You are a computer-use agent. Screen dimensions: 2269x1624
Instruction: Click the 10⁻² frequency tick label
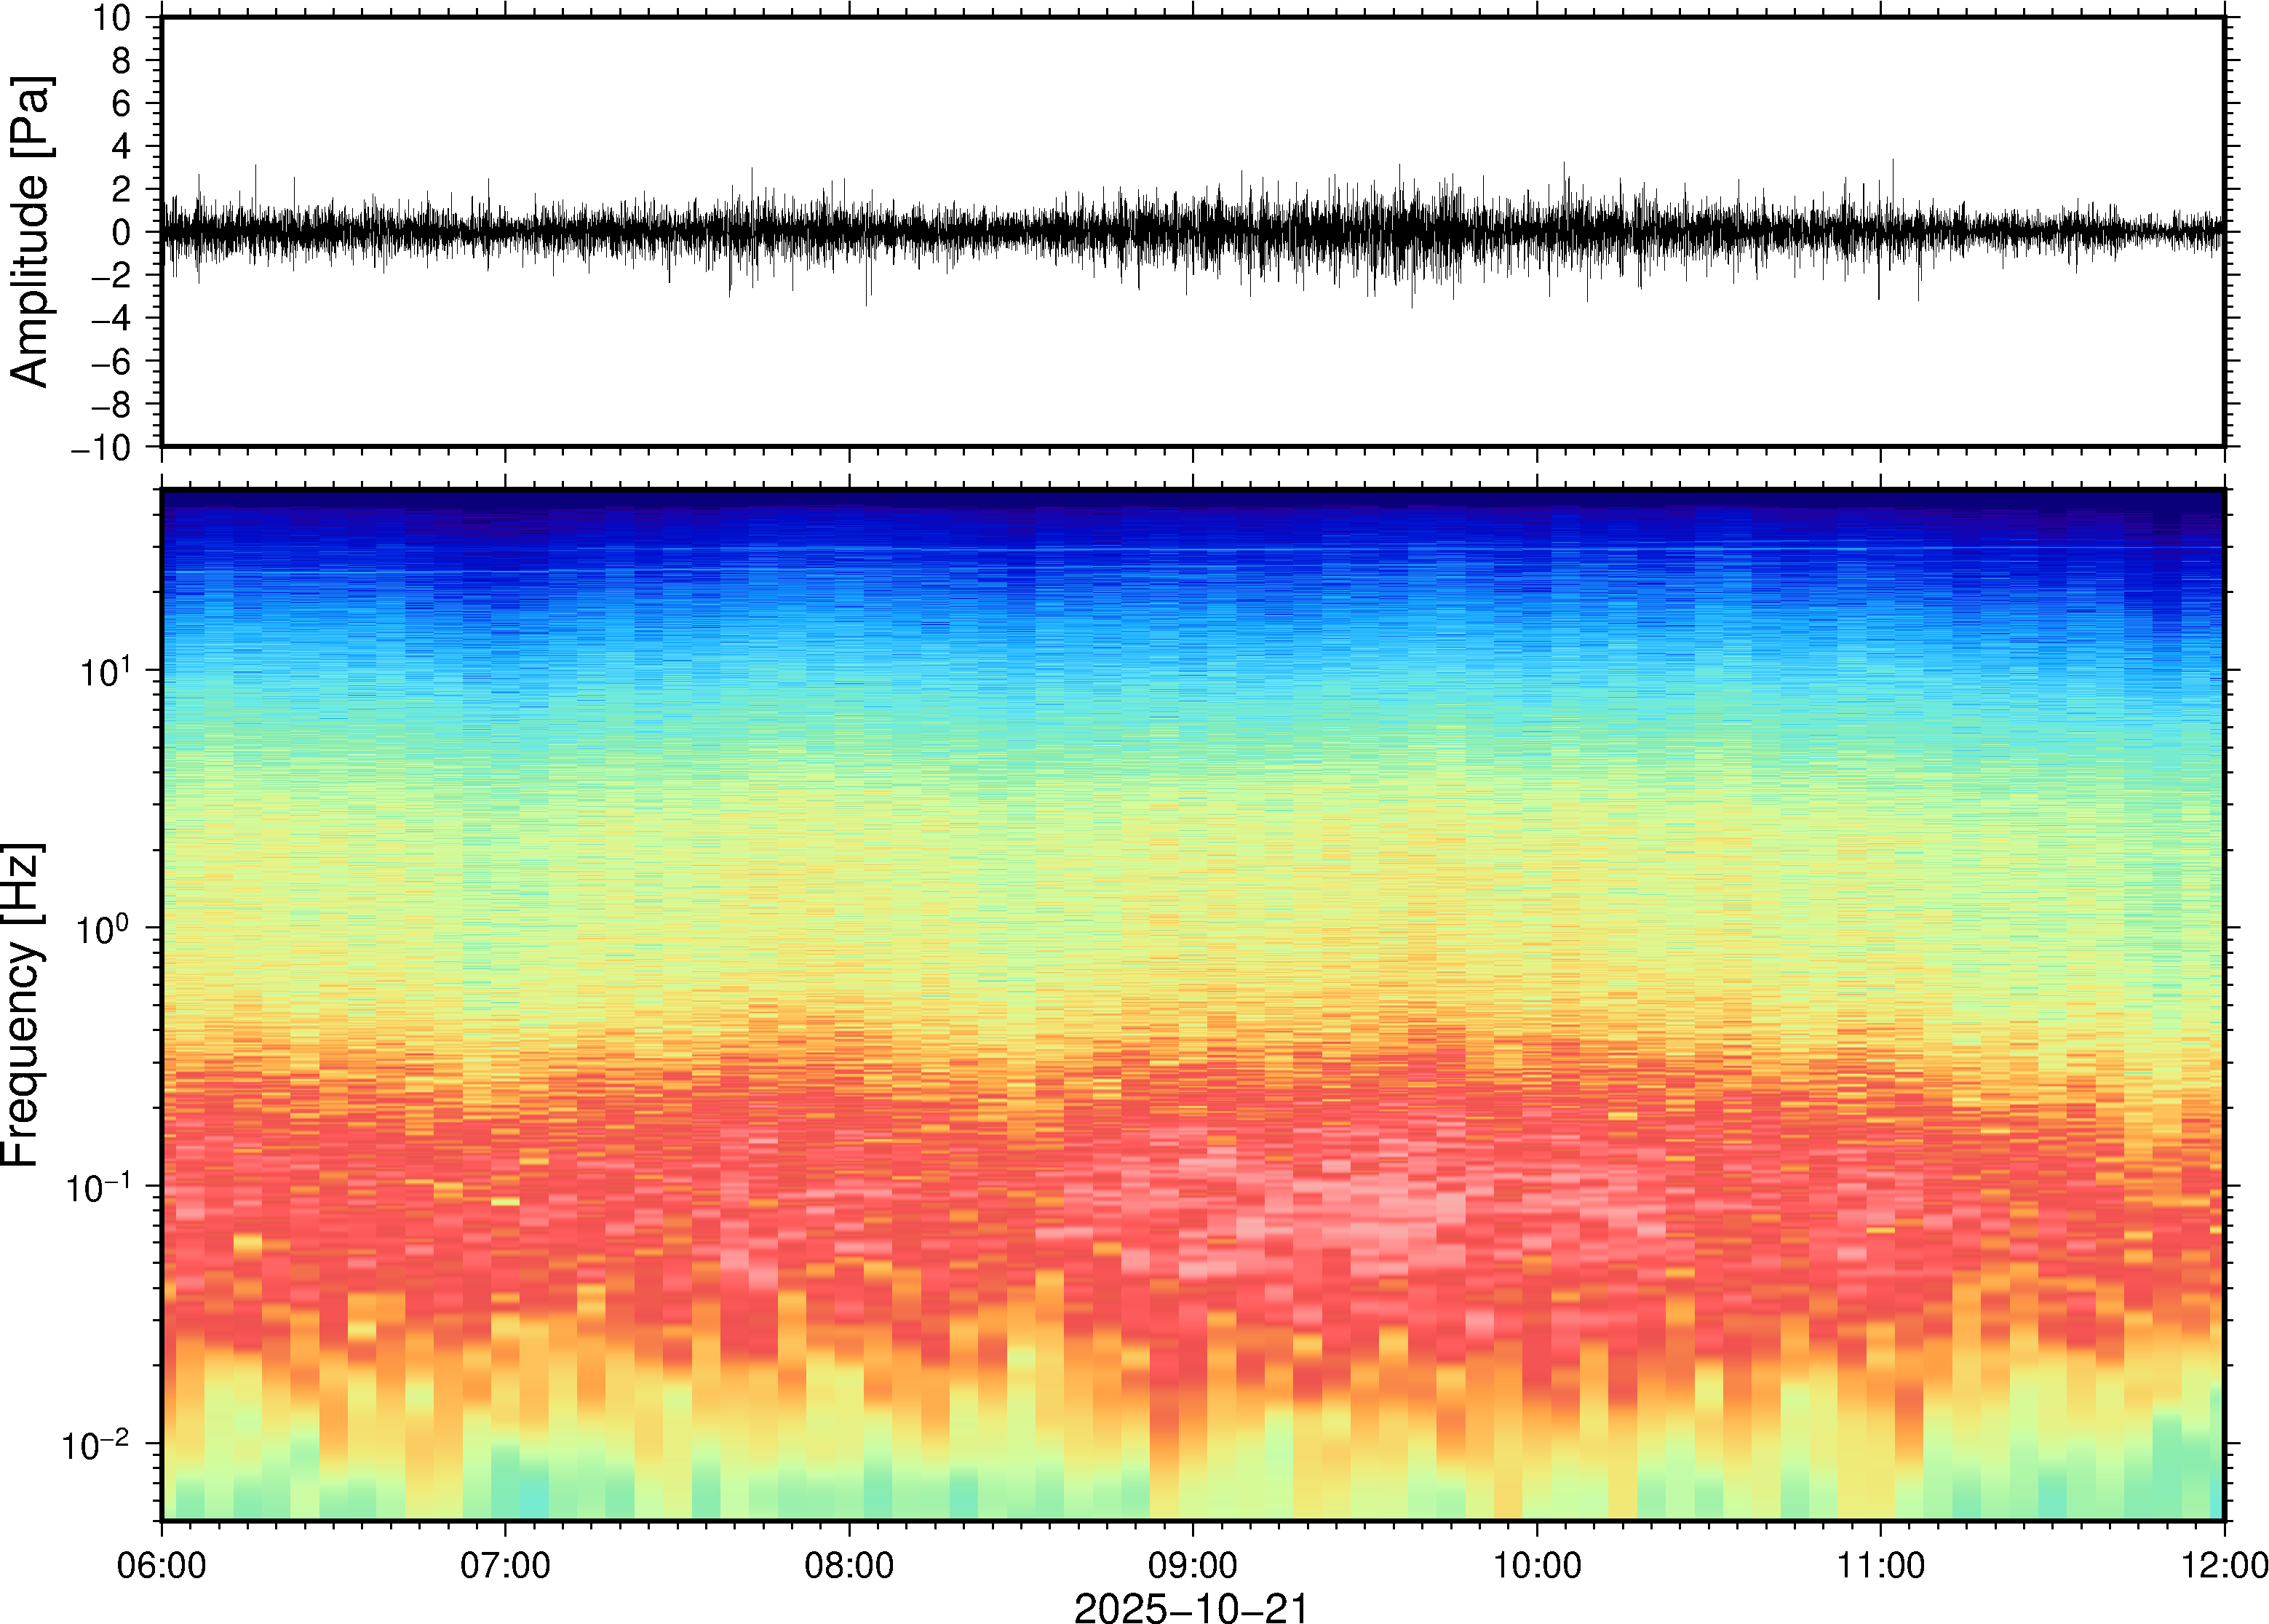click(97, 1446)
